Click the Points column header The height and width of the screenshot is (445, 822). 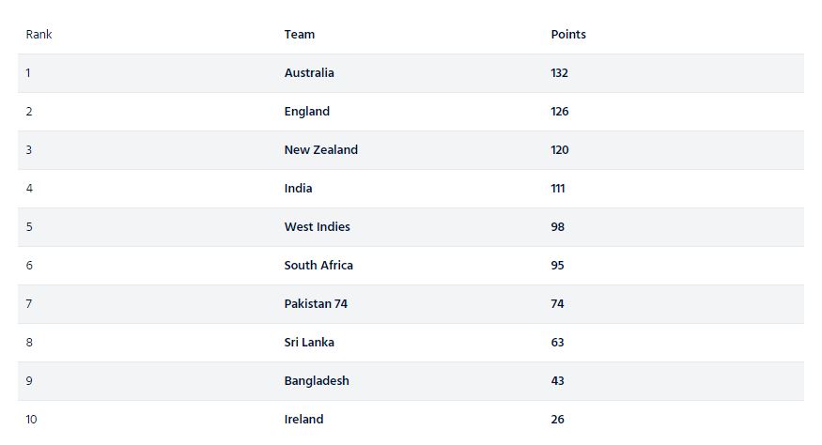pos(568,35)
